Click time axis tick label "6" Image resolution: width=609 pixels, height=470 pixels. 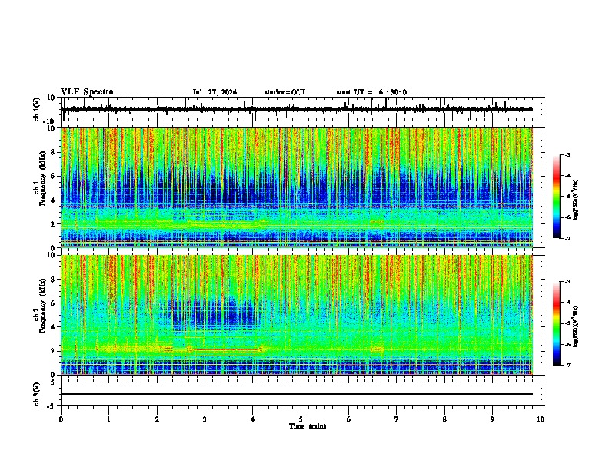[x=349, y=419]
